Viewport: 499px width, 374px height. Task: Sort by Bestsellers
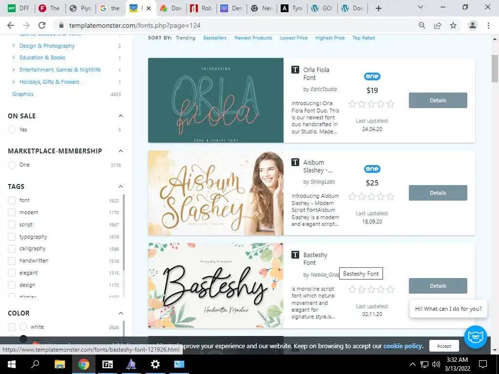215,38
